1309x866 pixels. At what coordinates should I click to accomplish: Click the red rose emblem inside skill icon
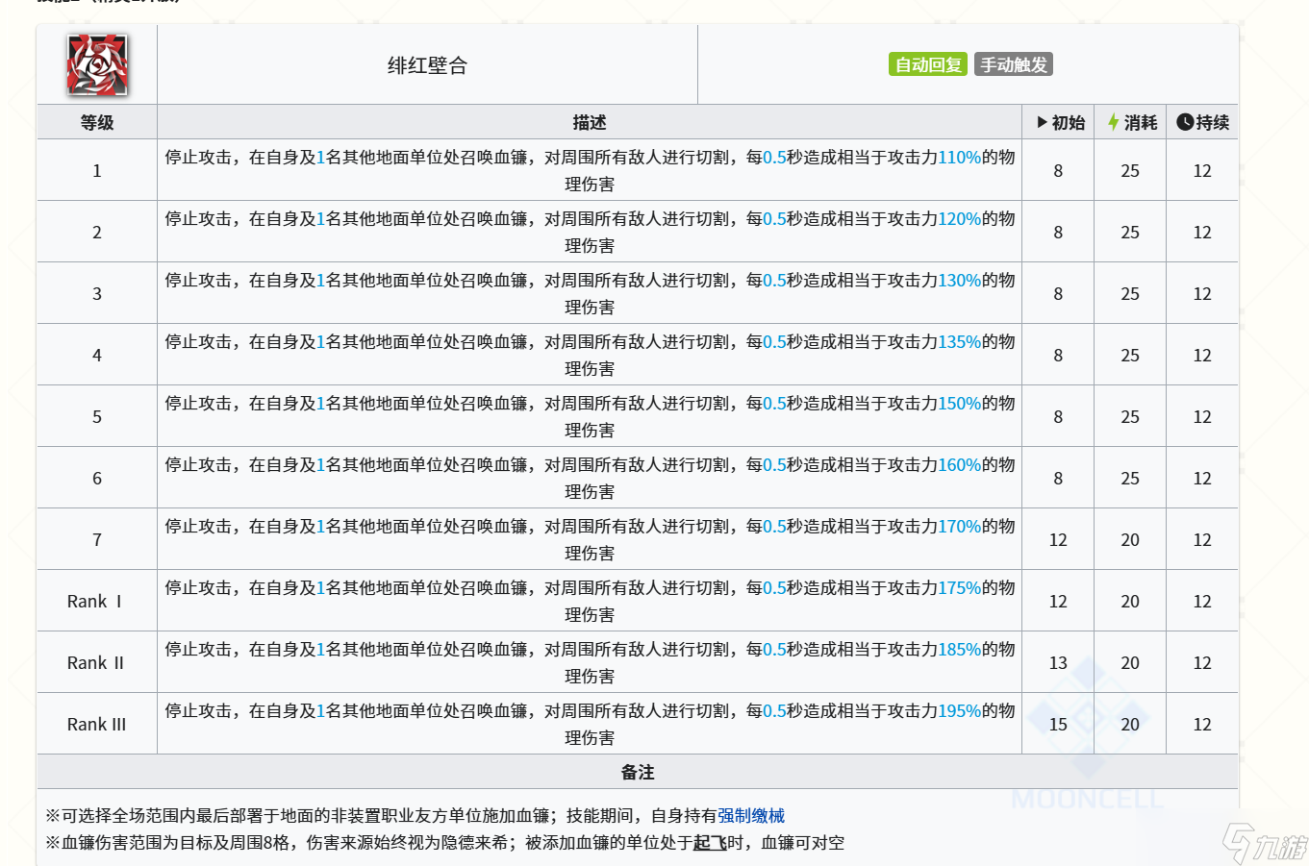tap(95, 64)
